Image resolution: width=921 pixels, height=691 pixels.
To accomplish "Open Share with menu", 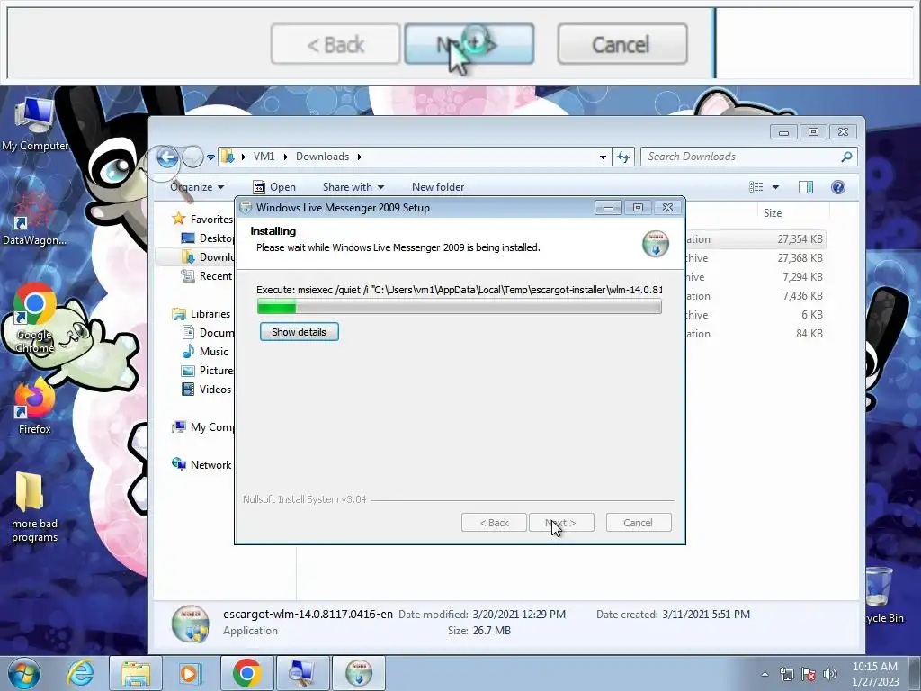I will [353, 187].
